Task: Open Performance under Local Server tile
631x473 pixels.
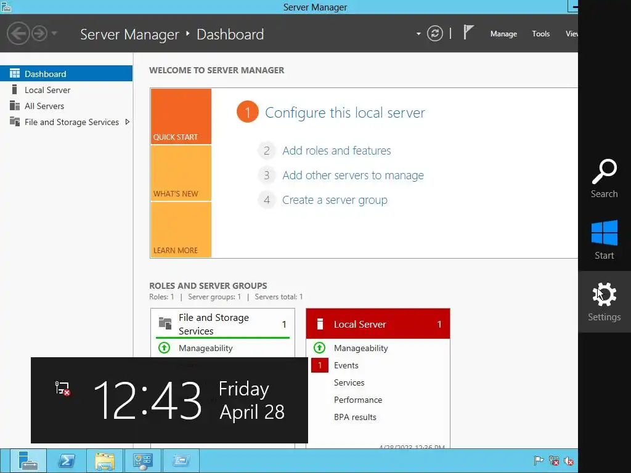Action: click(358, 400)
